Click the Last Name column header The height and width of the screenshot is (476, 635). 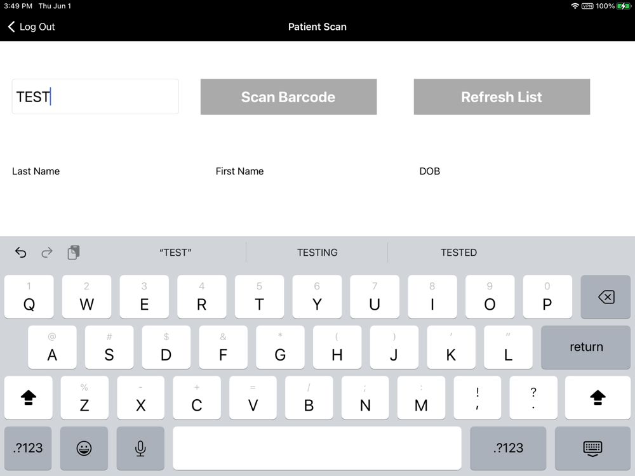pyautogui.click(x=36, y=171)
